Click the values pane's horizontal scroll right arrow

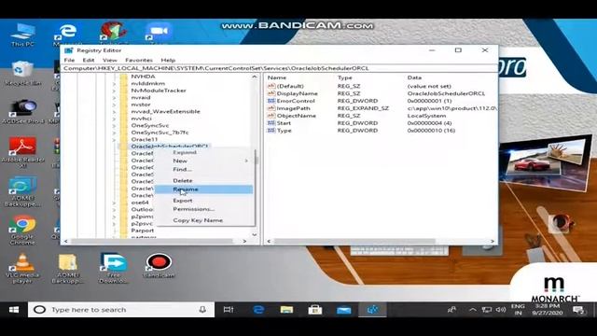493,241
